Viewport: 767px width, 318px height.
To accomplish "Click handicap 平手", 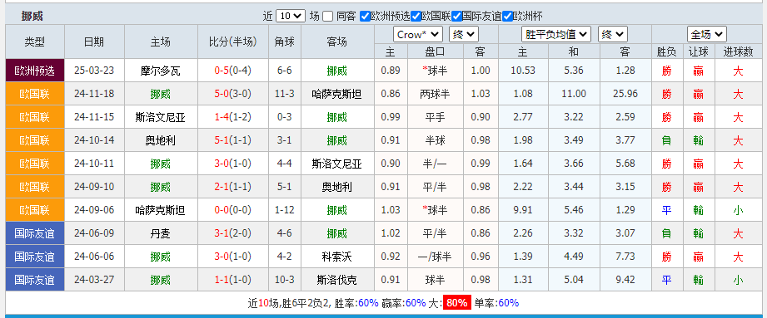I will (x=436, y=117).
